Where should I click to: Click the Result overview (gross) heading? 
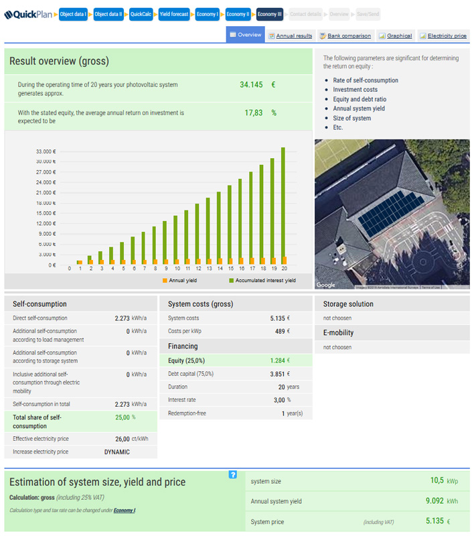pyautogui.click(x=59, y=61)
